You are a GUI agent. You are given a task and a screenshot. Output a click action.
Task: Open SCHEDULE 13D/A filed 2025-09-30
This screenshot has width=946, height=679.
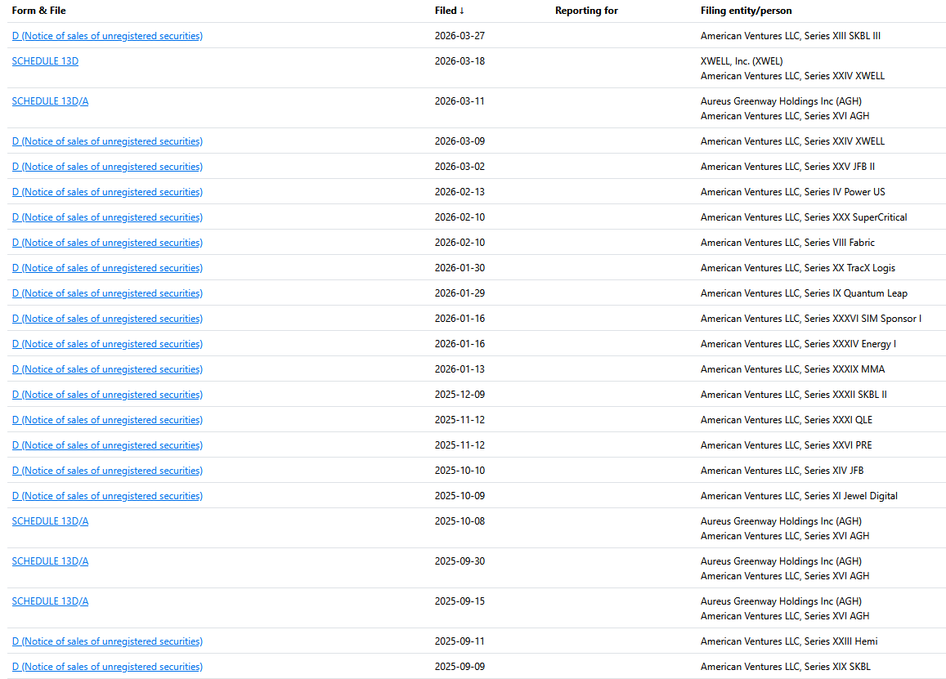[x=50, y=561]
